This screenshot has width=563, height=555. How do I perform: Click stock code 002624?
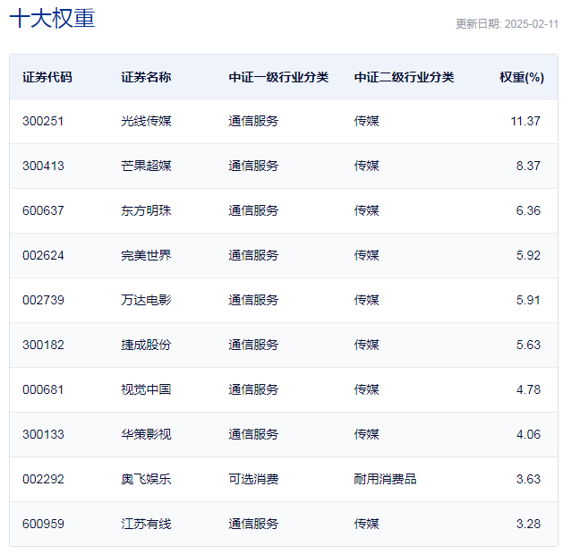tap(43, 255)
